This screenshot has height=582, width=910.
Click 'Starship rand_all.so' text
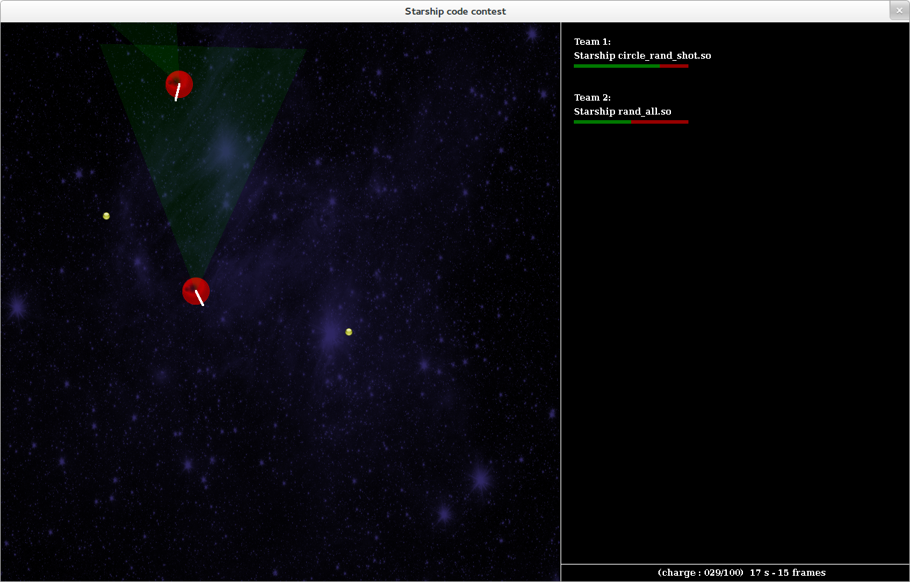pos(623,111)
